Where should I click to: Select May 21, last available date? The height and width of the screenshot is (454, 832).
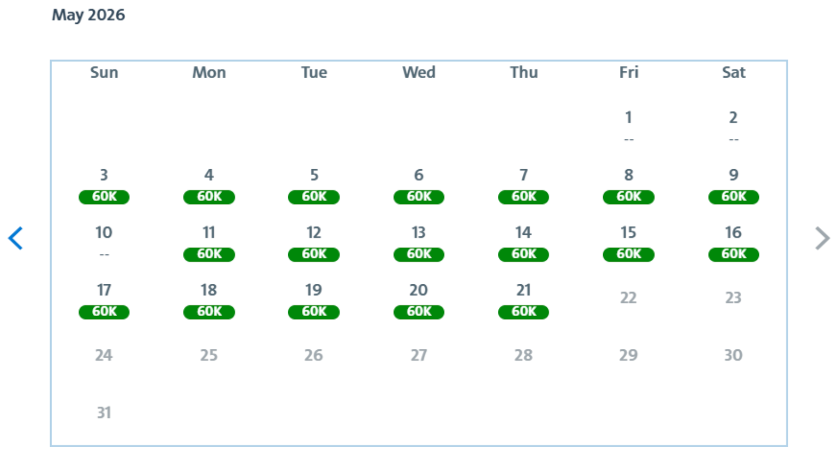523,300
